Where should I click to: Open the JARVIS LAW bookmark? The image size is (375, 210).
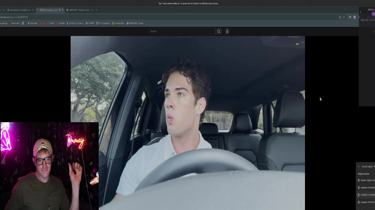point(135,23)
